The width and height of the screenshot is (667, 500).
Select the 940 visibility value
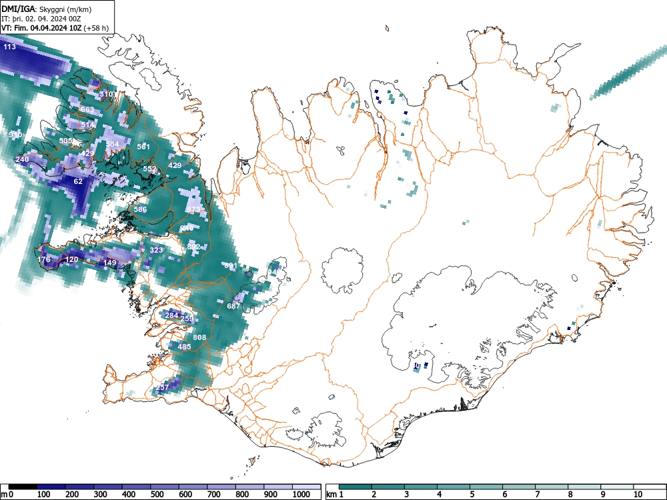[x=187, y=228]
